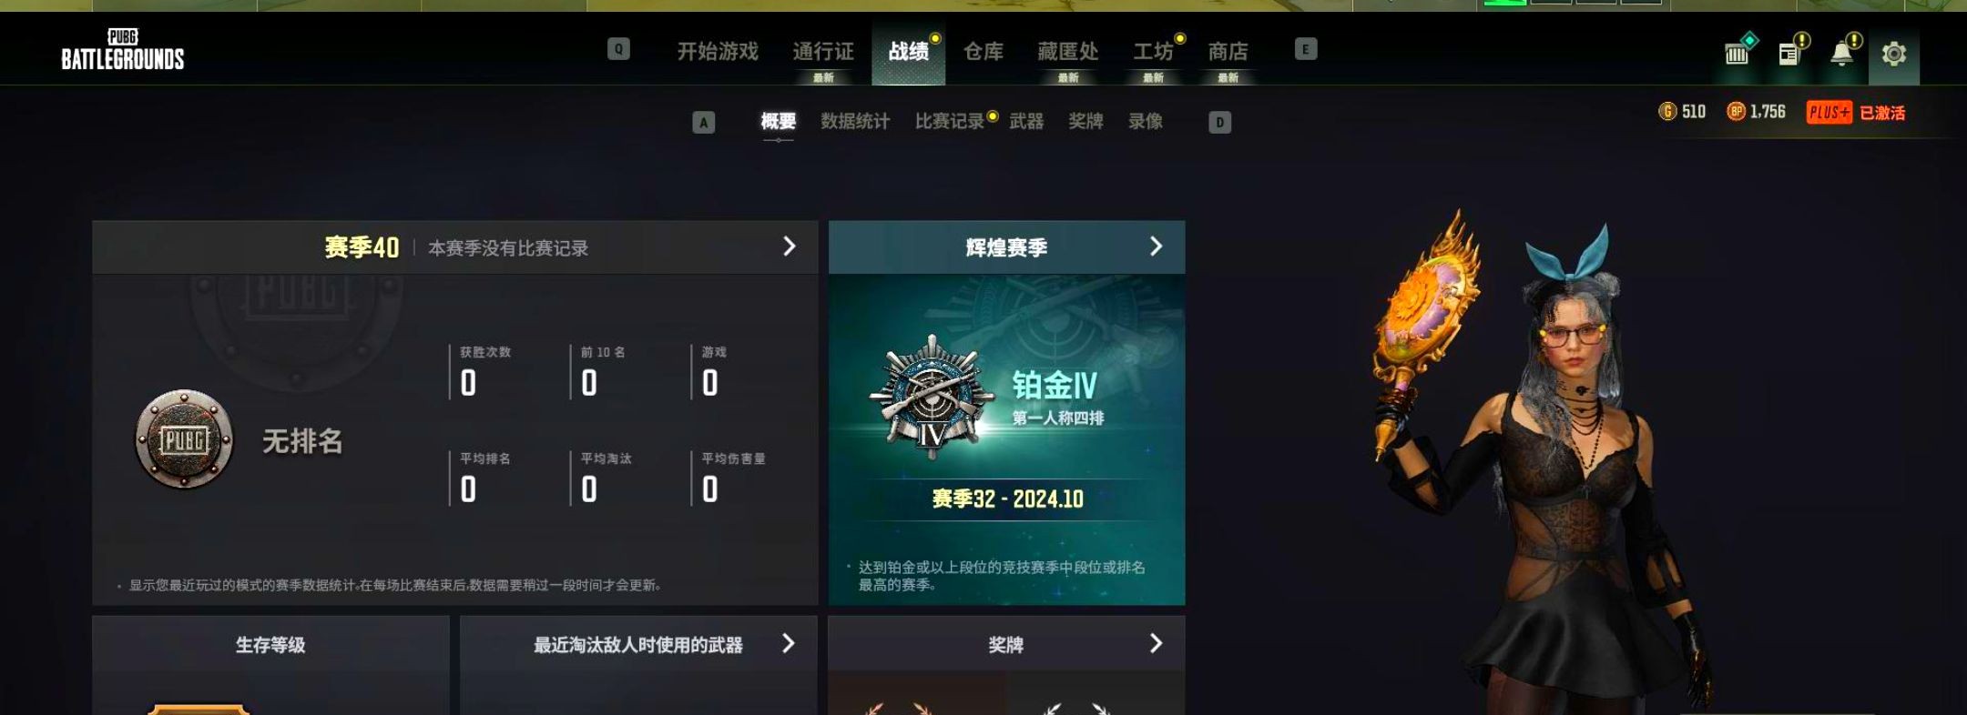Switch to the 仓库 top menu tab
Viewport: 1967px width, 715px height.
coord(983,52)
